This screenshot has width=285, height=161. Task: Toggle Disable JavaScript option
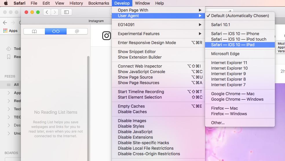[x=158, y=132]
